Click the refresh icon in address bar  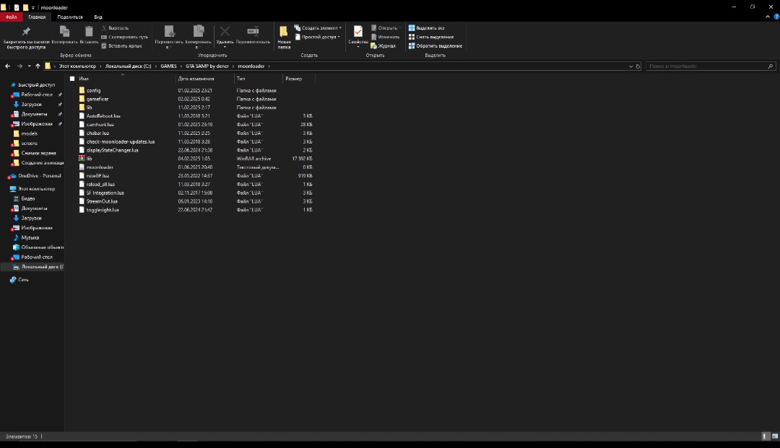[x=638, y=66]
